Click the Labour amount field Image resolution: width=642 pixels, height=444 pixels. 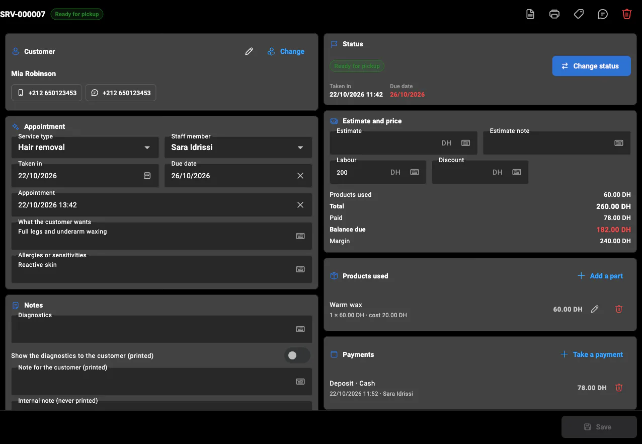click(378, 172)
